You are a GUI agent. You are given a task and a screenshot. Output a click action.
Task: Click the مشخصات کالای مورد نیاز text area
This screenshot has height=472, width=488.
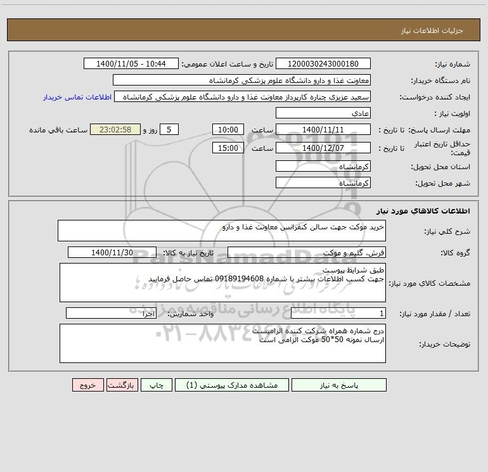(222, 283)
